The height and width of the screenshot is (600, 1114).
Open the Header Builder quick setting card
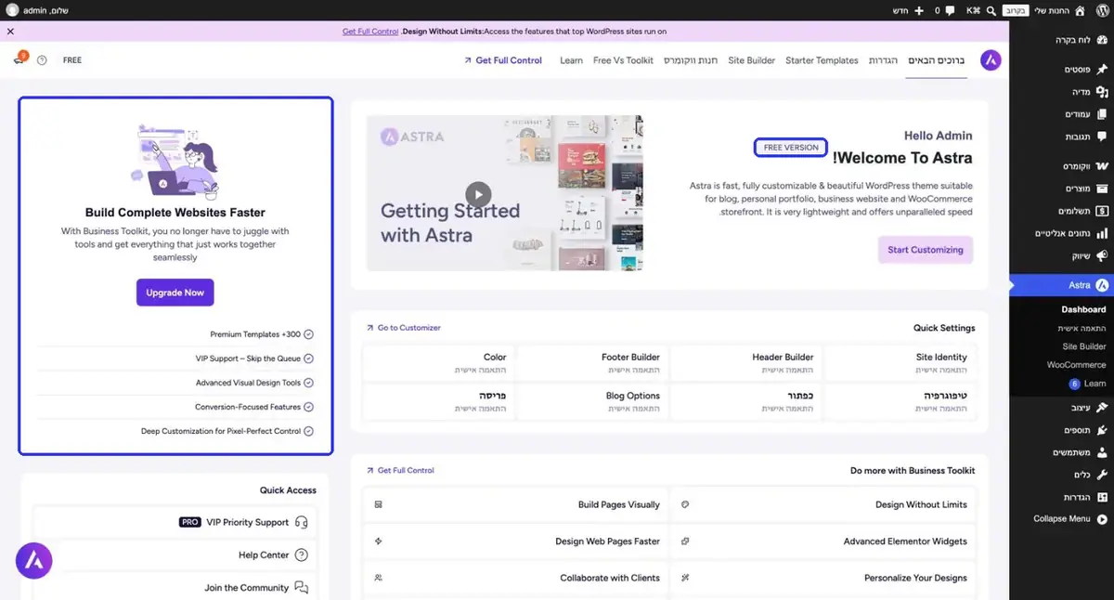tap(745, 363)
